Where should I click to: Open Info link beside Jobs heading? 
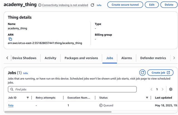(25, 73)
